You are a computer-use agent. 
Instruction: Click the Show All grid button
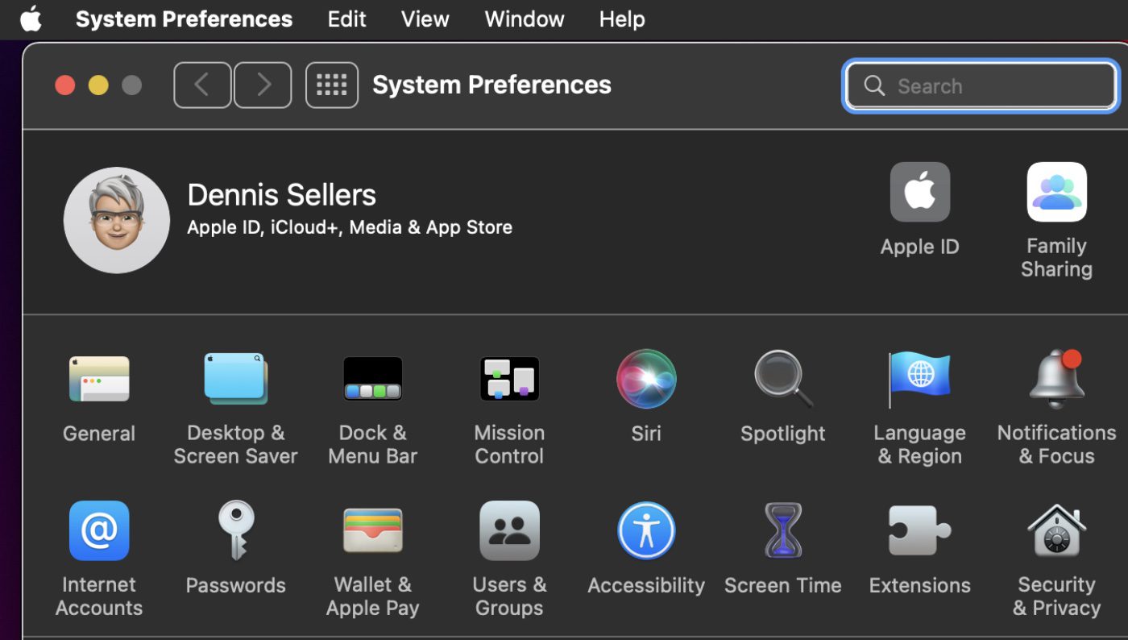click(x=331, y=85)
